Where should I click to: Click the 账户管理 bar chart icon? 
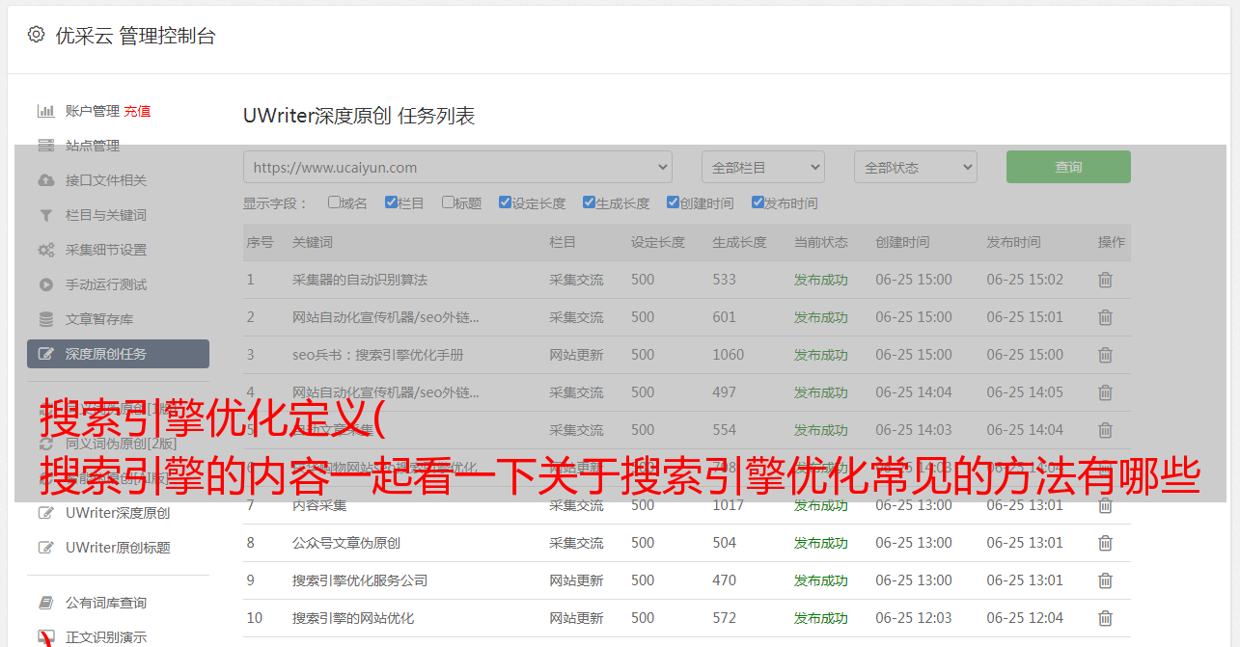(x=45, y=111)
